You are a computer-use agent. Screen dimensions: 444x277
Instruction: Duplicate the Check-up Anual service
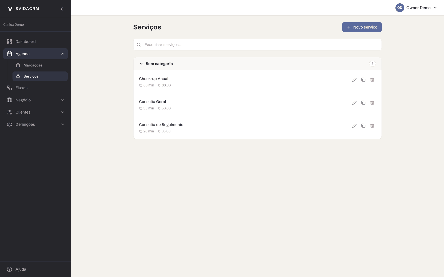point(363,80)
